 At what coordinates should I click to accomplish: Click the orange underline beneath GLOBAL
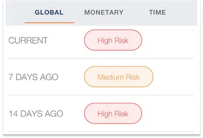point(49,23)
